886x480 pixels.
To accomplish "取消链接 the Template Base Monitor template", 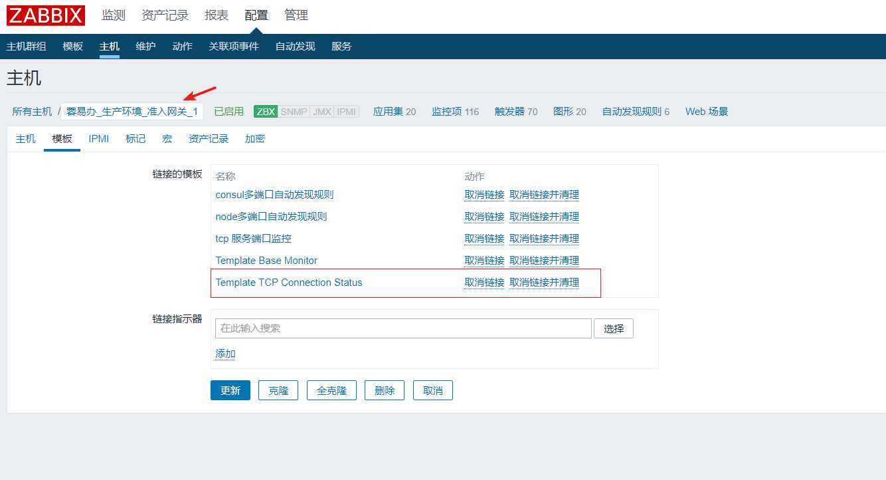I will click(484, 260).
